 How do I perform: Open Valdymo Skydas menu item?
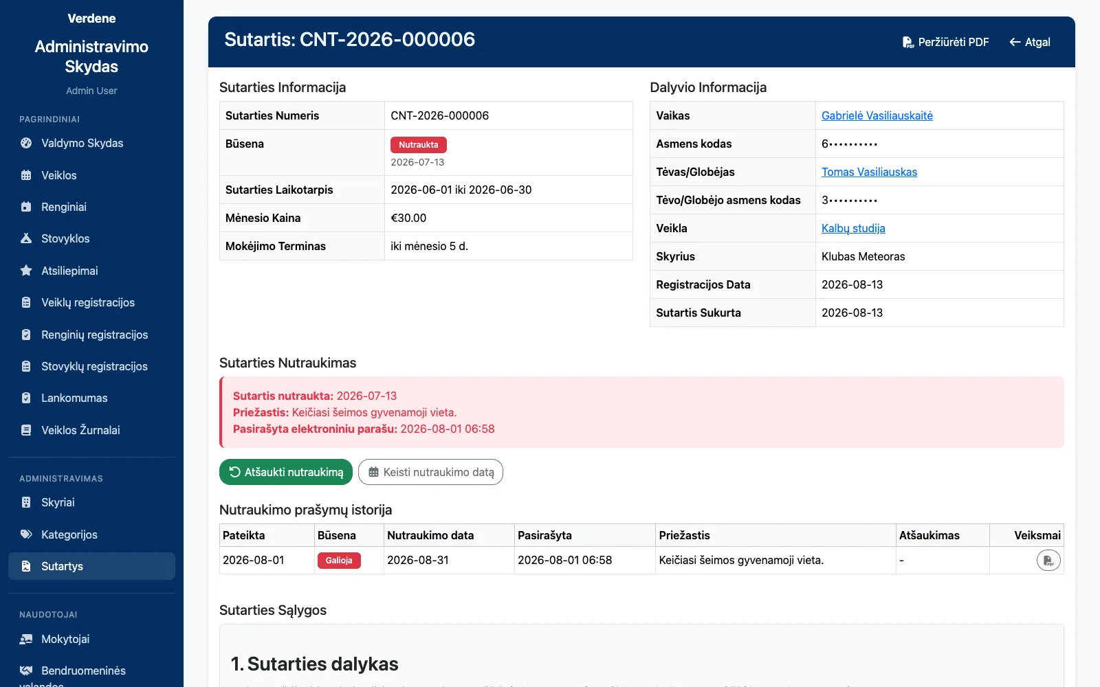[91, 143]
